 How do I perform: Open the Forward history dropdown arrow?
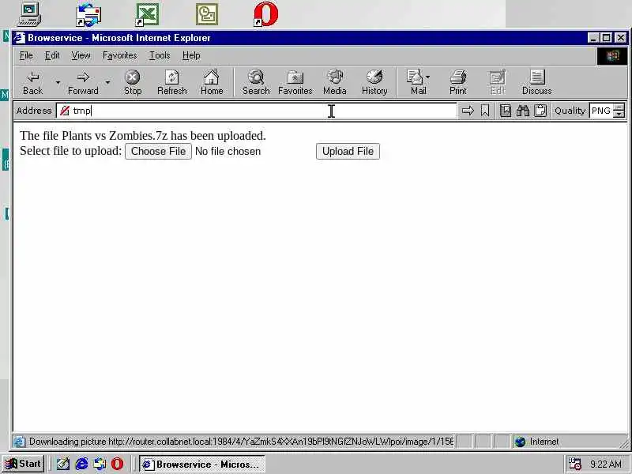click(107, 83)
